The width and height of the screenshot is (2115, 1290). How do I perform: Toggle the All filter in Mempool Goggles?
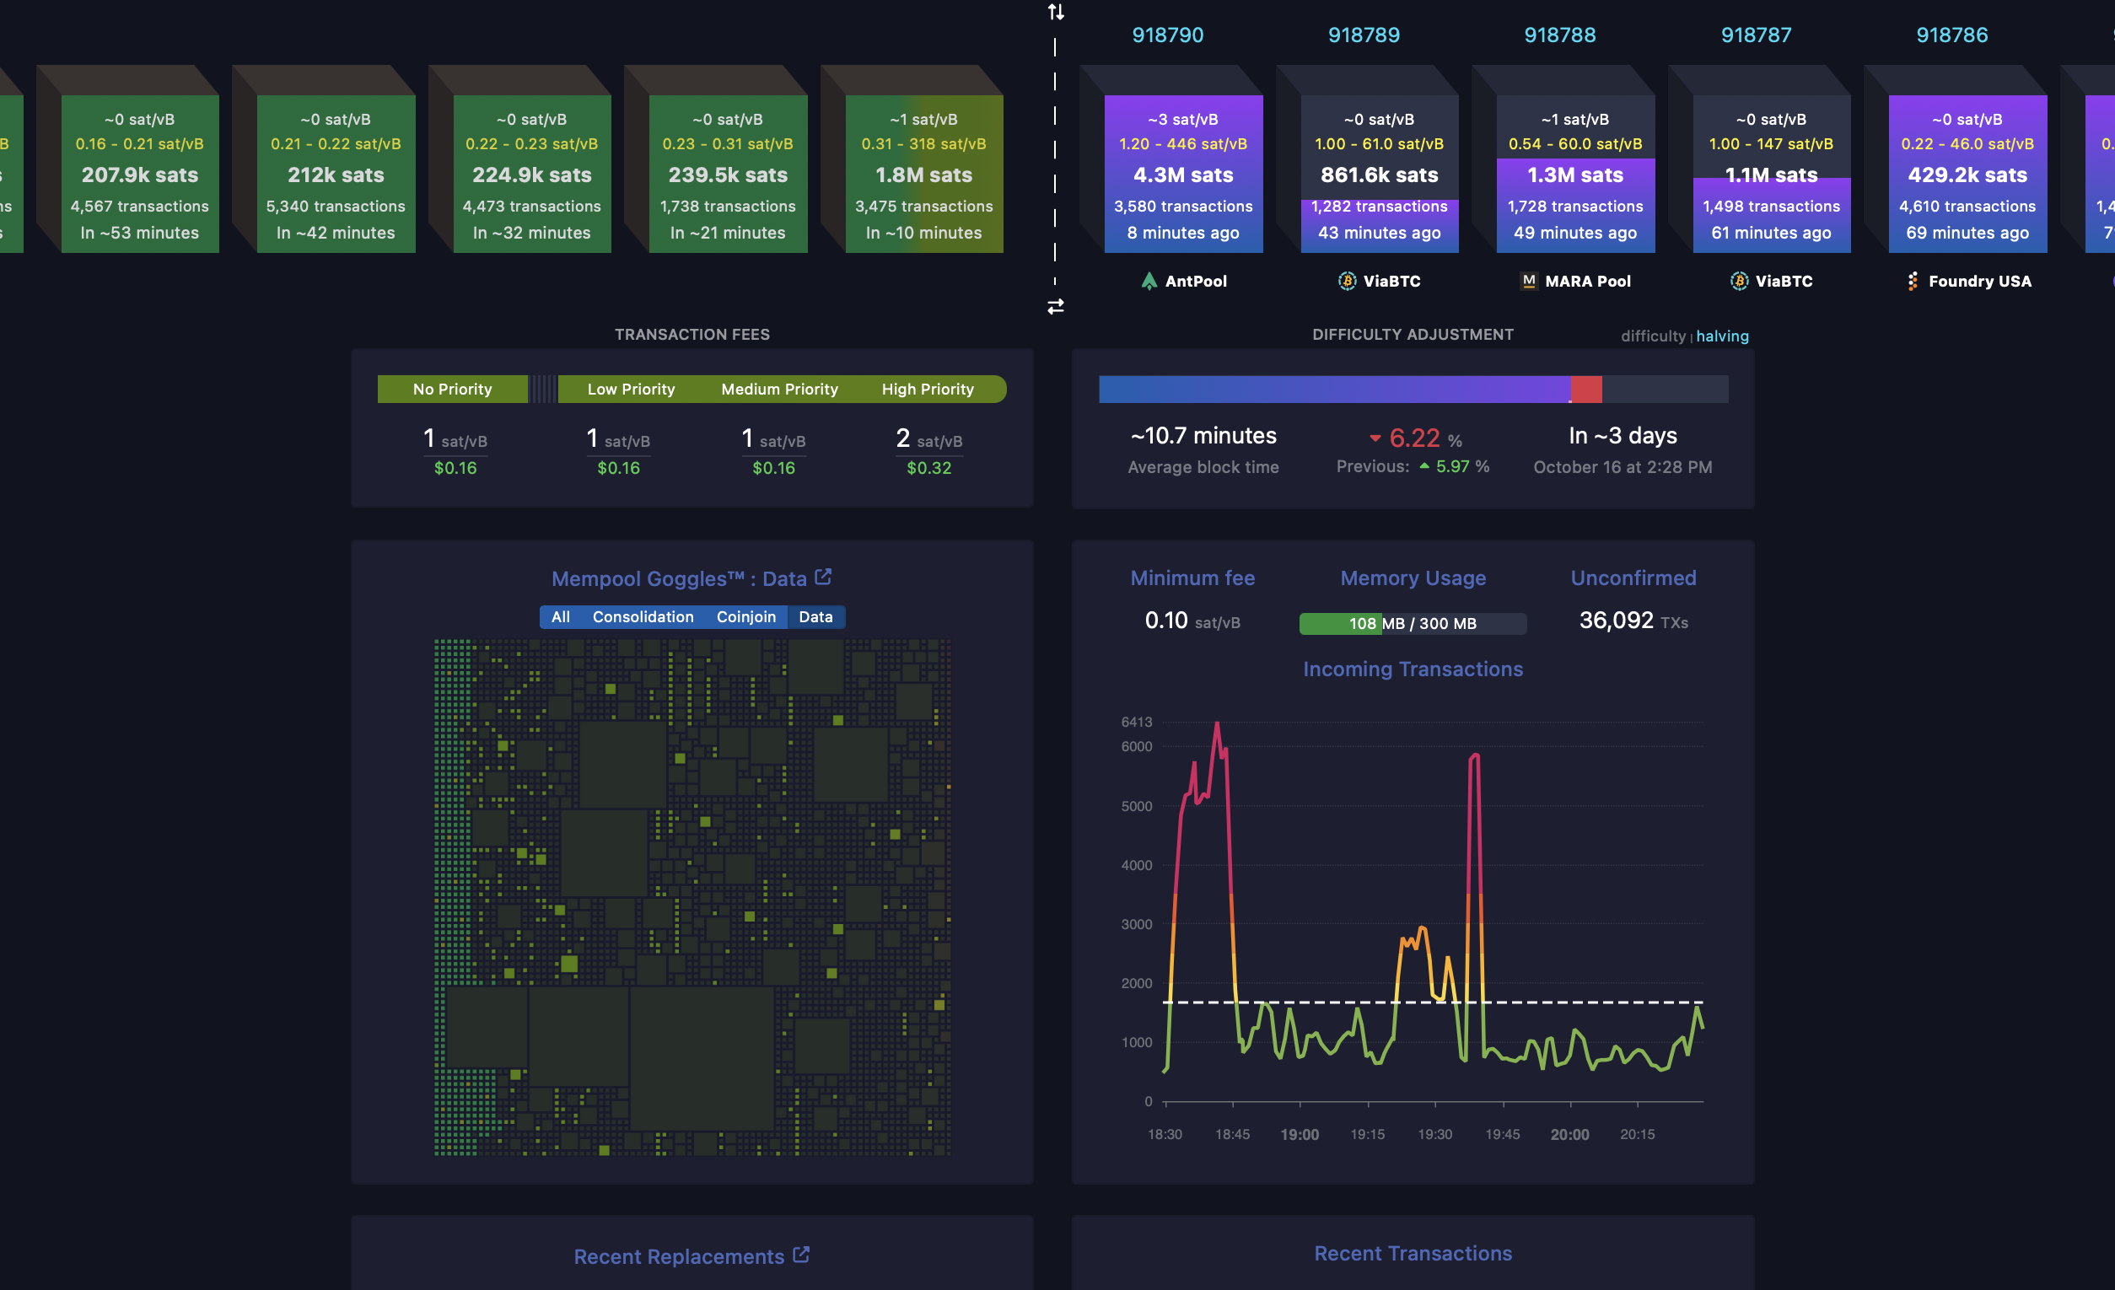[561, 617]
